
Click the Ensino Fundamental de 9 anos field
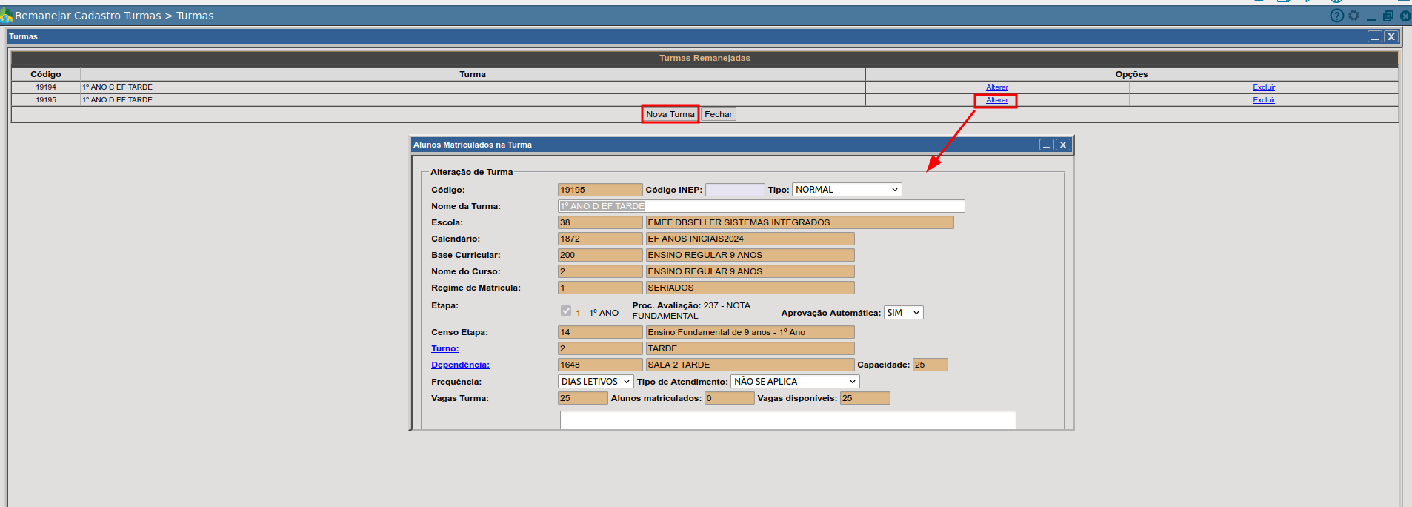pos(750,332)
